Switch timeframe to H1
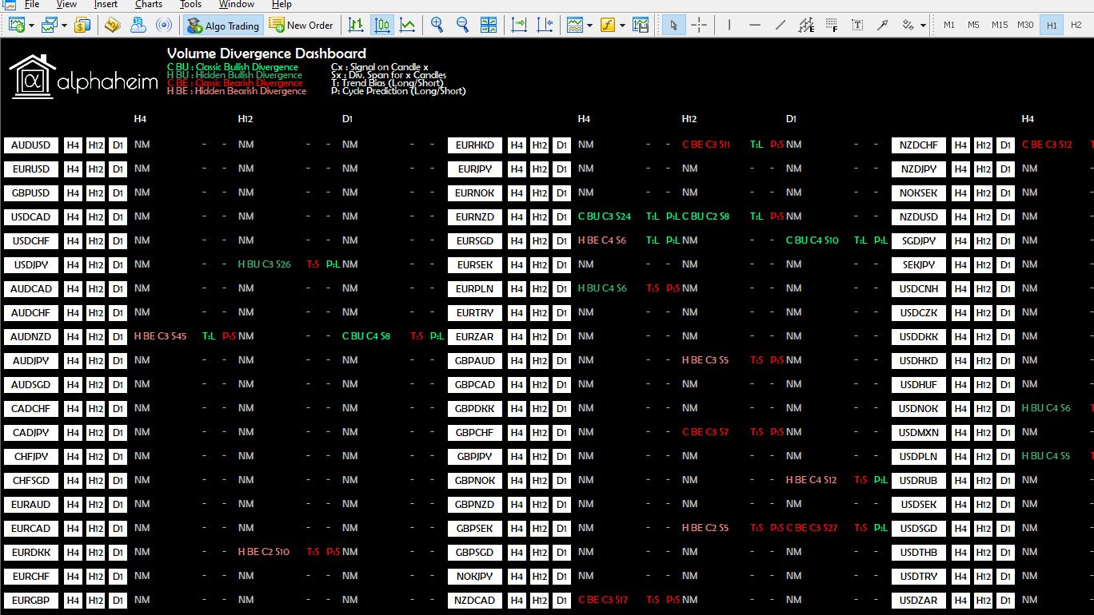 [1052, 25]
